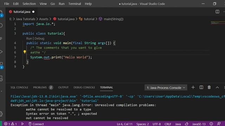Split the editor with the split icon

[217, 12]
